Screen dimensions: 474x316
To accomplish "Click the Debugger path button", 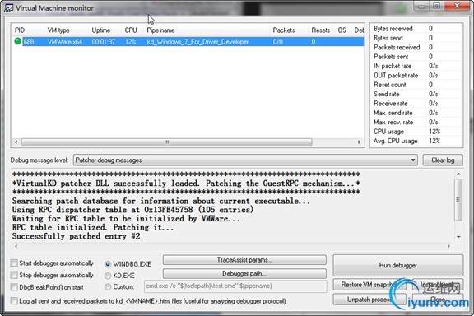I will pos(244,274).
